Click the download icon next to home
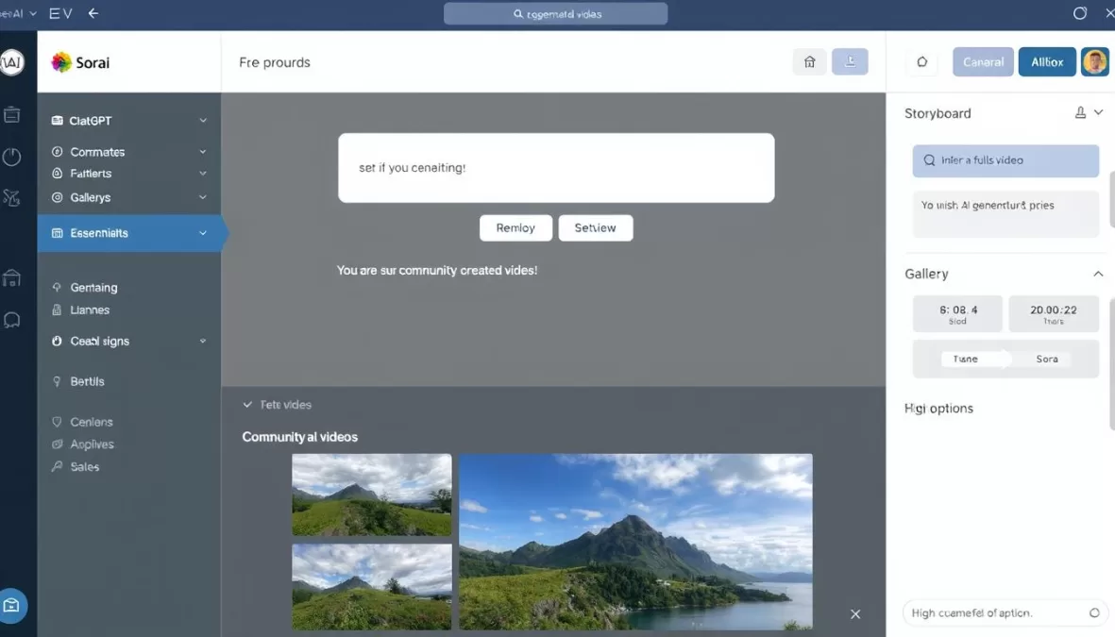This screenshot has height=637, width=1115. pyautogui.click(x=850, y=60)
